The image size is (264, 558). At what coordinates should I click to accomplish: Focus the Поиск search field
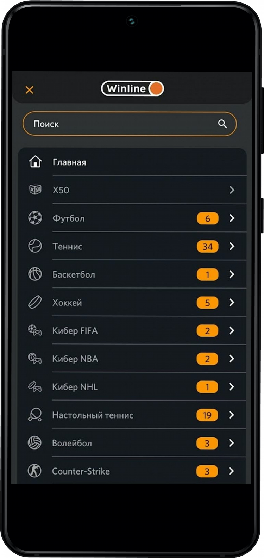click(x=130, y=124)
